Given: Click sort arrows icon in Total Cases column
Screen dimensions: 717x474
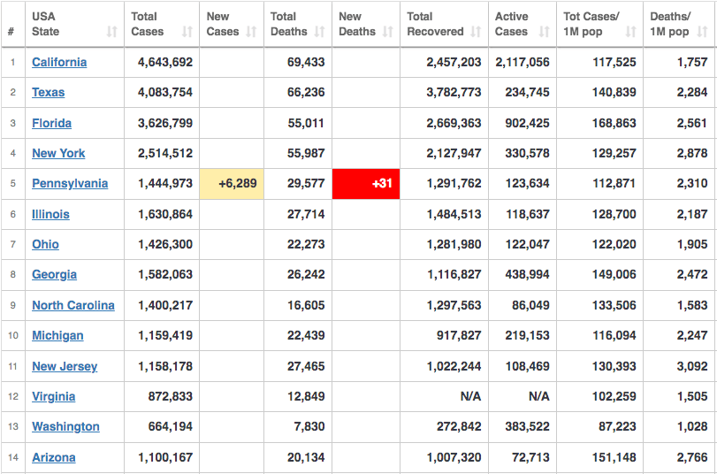Looking at the screenshot, I should [x=187, y=32].
